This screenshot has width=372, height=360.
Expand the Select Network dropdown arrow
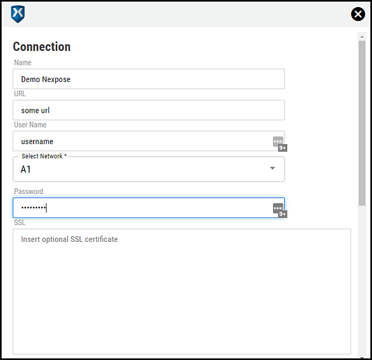pyautogui.click(x=273, y=168)
